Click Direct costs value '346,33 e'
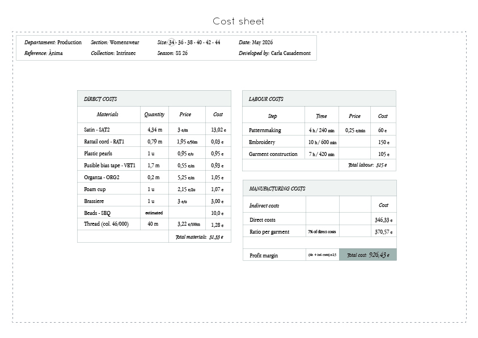Viewport: 478px width, 338px height. point(383,219)
